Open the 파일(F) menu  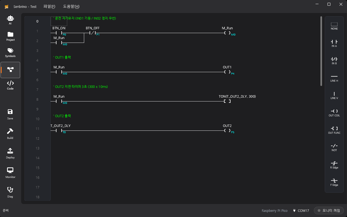point(49,7)
